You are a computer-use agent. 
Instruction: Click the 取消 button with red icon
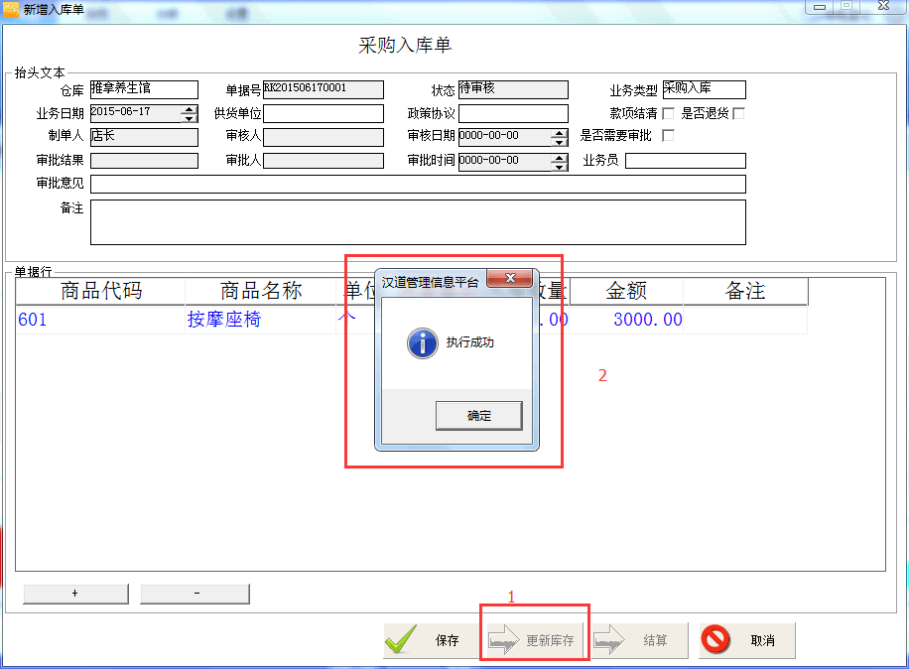(x=746, y=640)
